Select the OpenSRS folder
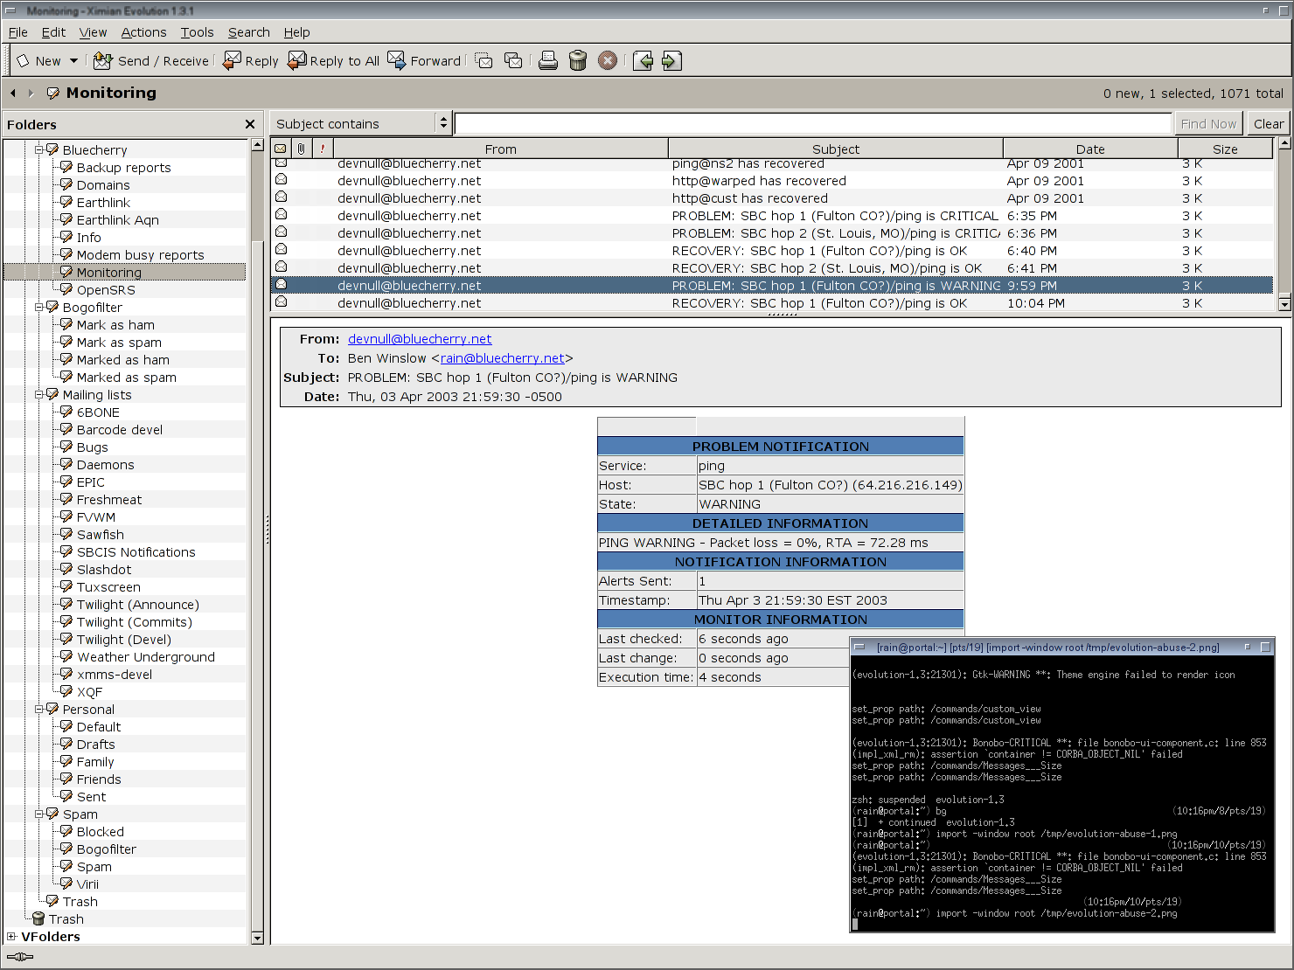 coord(106,289)
